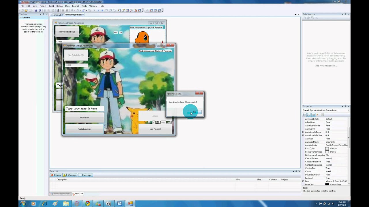Expand the Font property

pyautogui.click(x=303, y=181)
